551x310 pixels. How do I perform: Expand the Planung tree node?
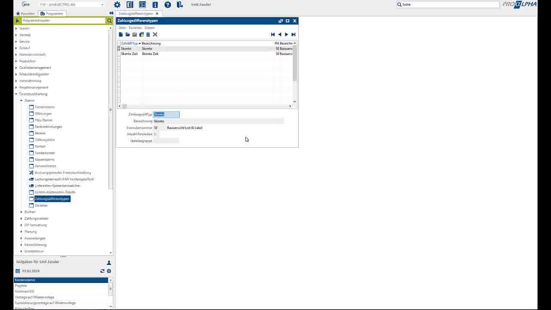point(22,232)
